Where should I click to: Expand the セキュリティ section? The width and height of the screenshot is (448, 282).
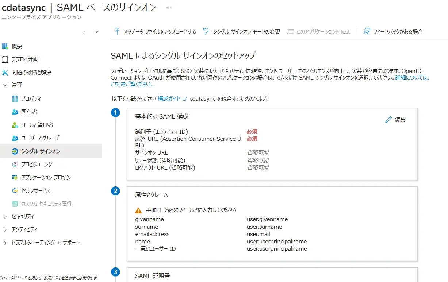click(5, 217)
